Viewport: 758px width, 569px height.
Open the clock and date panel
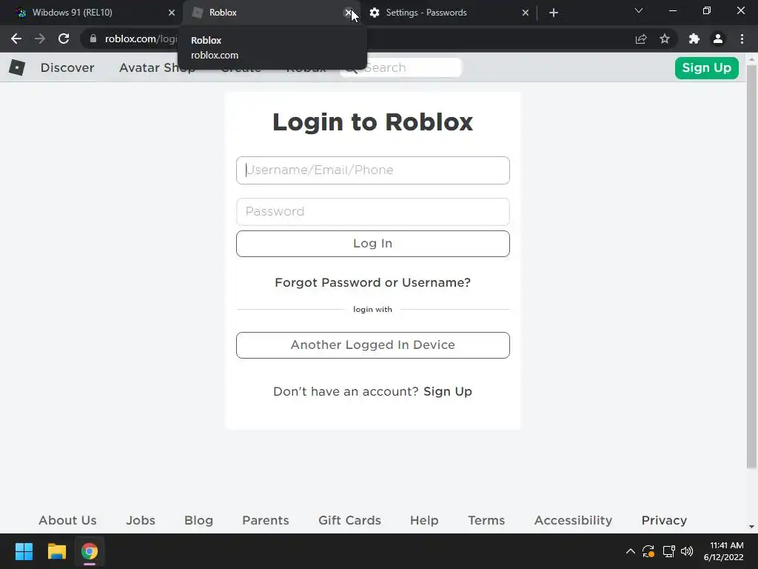pos(724,551)
